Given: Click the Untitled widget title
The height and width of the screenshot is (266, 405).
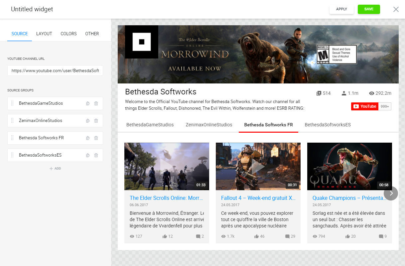Looking at the screenshot, I should (x=32, y=9).
